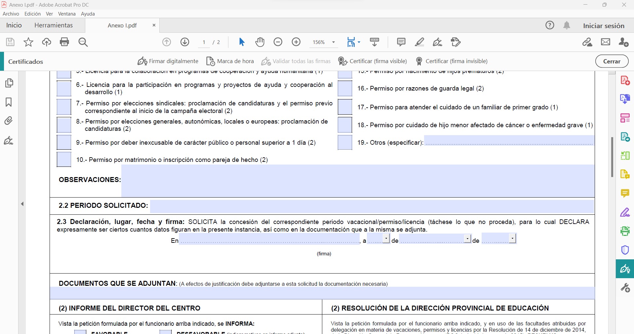Open the month dropdown between the two 'de' labels
Viewport: 634px width, 334px height.
coord(467,238)
